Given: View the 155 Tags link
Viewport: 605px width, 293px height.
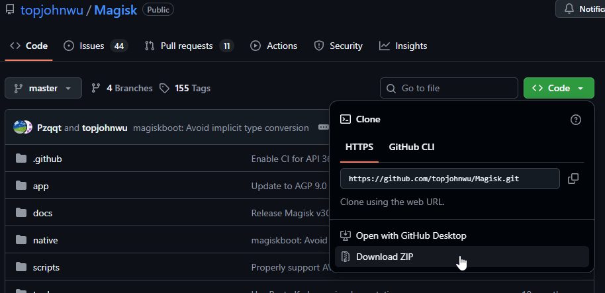Looking at the screenshot, I should pyautogui.click(x=185, y=88).
